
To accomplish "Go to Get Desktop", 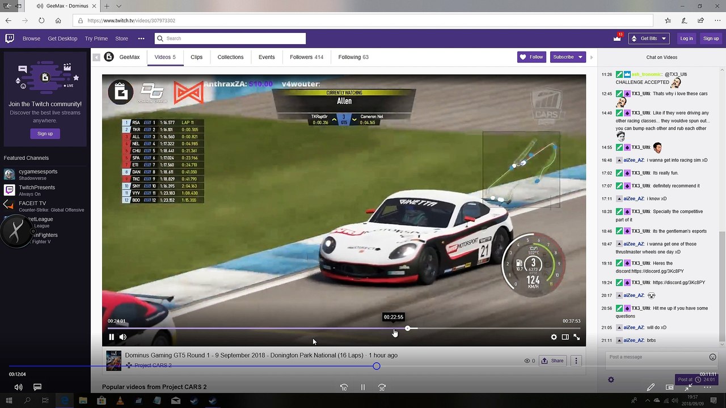I will [x=62, y=39].
